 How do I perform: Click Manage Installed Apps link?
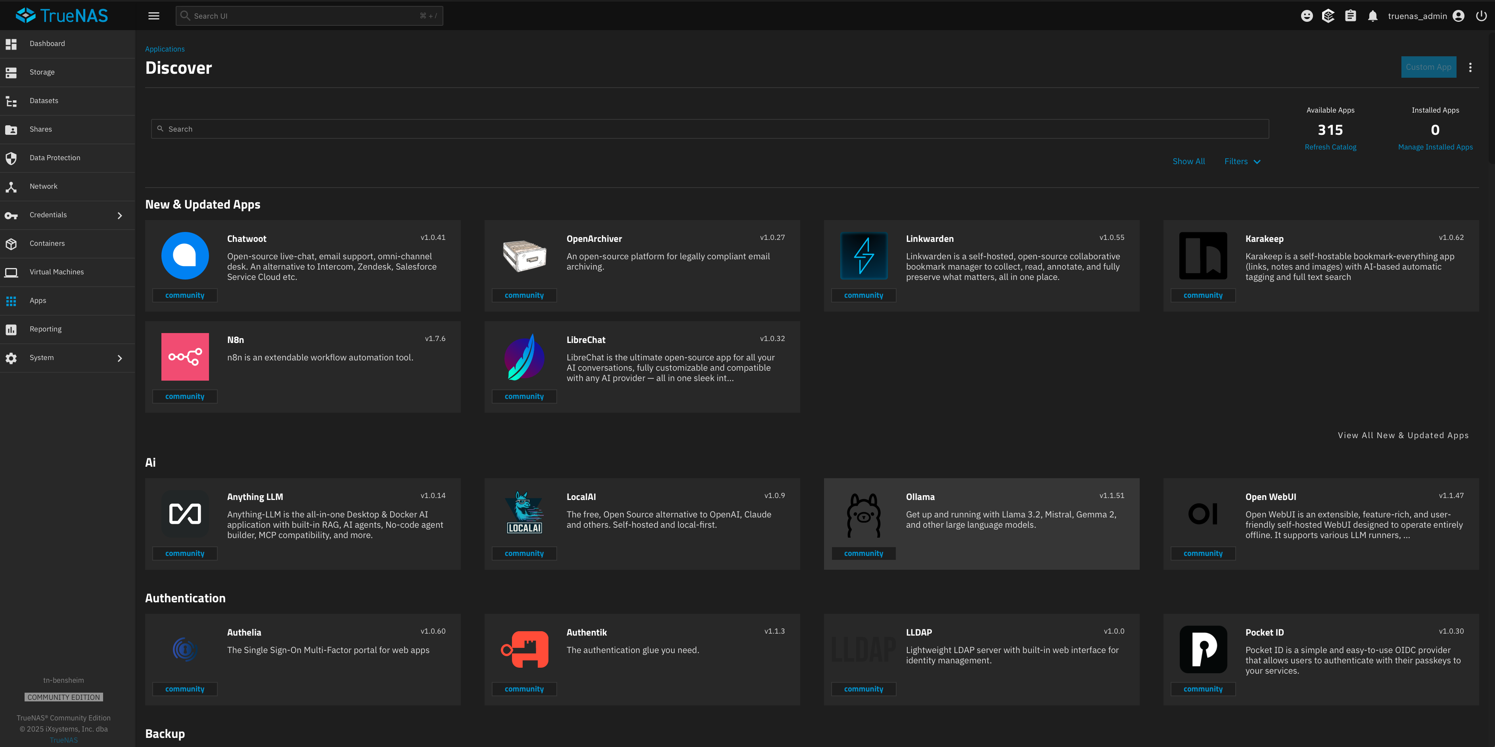click(x=1435, y=147)
